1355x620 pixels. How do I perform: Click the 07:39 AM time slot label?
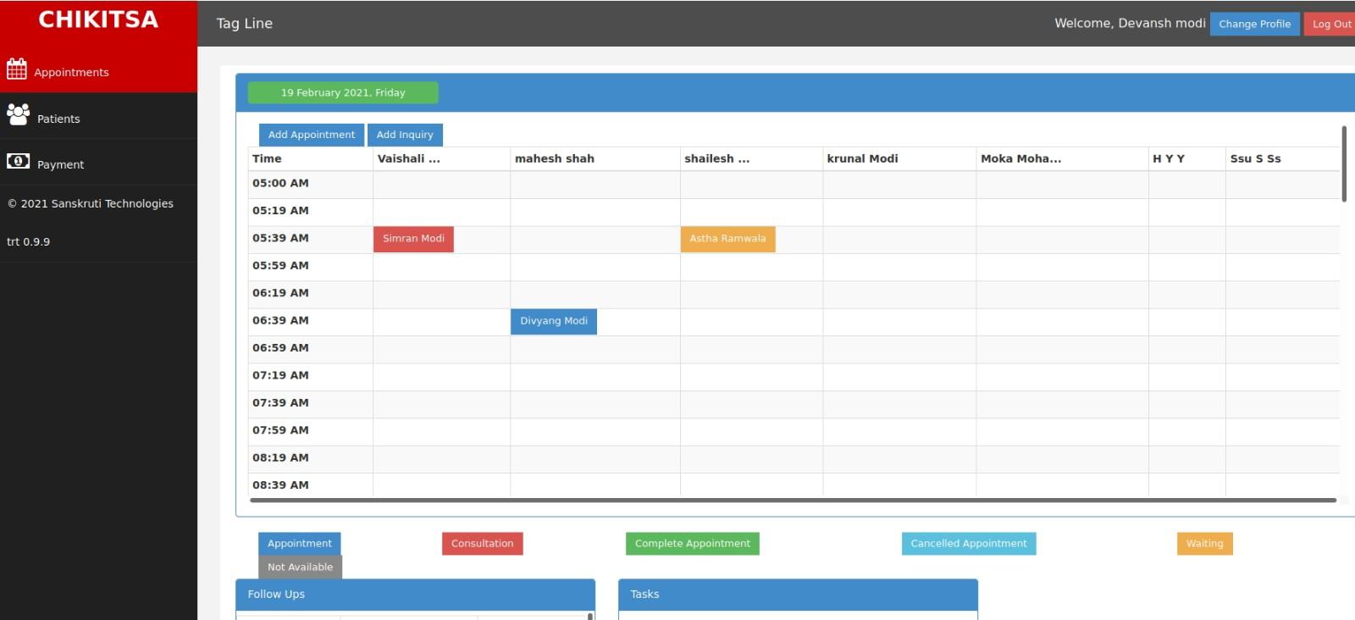[x=280, y=403]
